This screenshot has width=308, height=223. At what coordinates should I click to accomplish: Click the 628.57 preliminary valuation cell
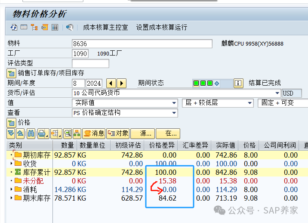tap(132, 198)
